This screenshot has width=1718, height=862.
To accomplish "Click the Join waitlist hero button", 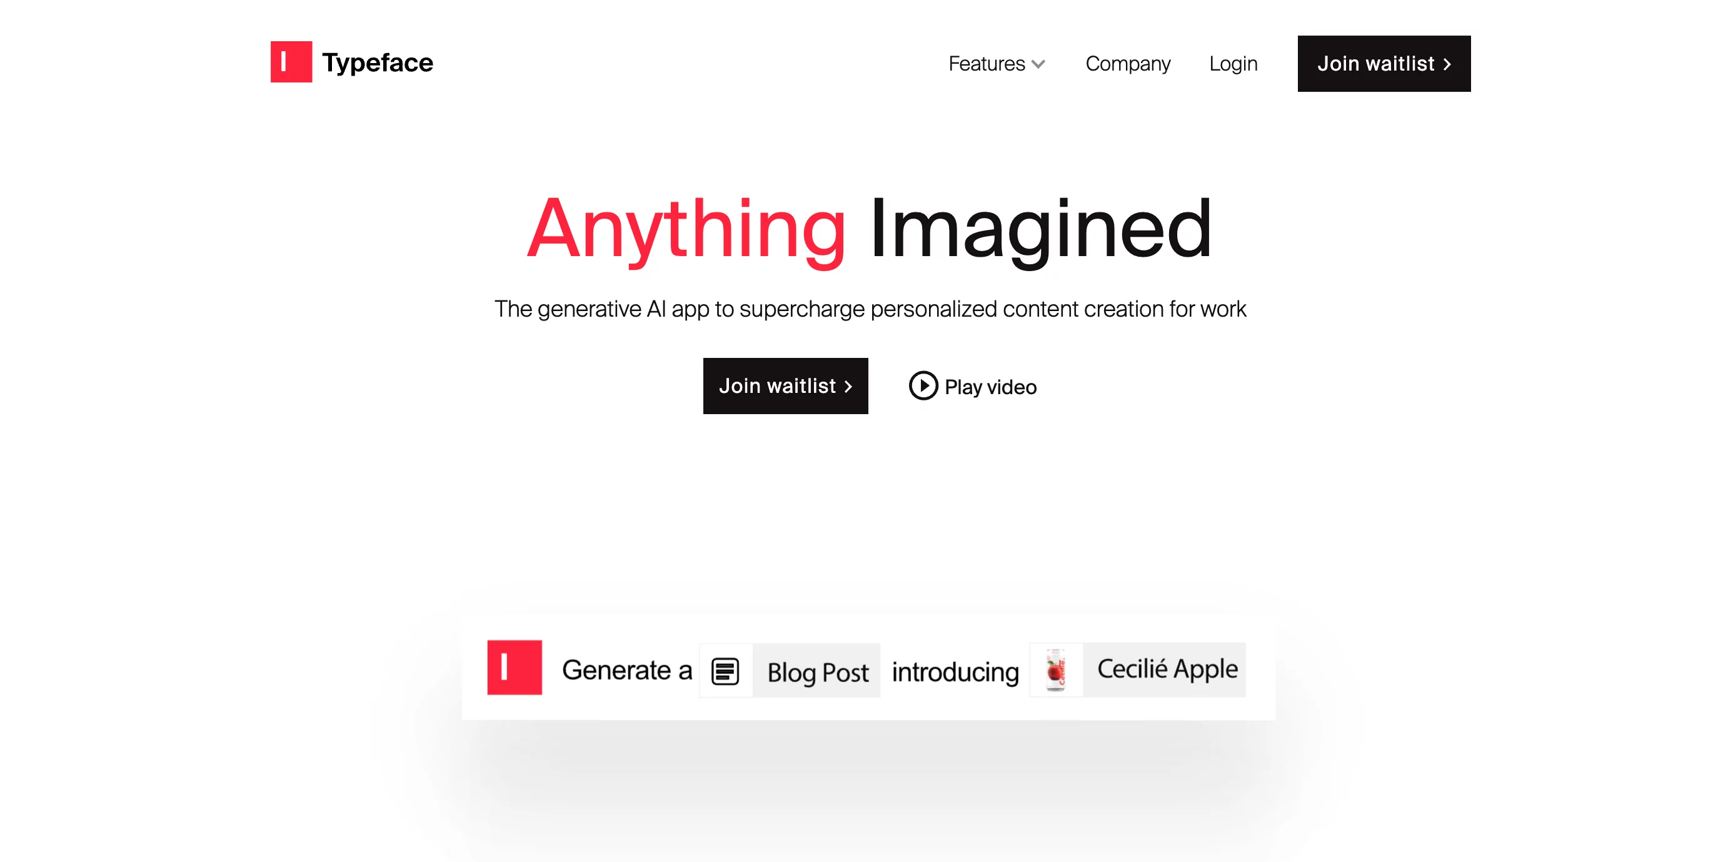I will point(784,385).
